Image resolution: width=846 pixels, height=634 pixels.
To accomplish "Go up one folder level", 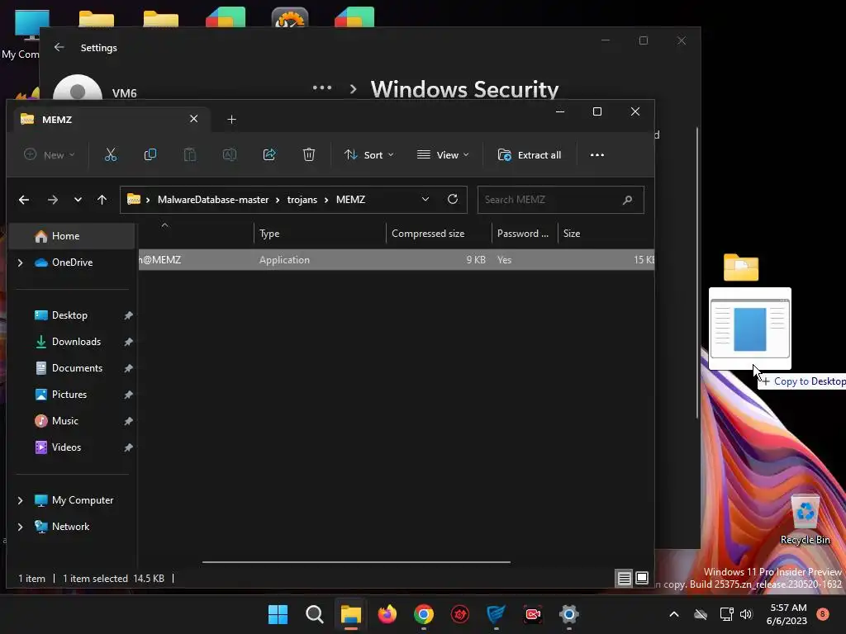I will pos(102,200).
